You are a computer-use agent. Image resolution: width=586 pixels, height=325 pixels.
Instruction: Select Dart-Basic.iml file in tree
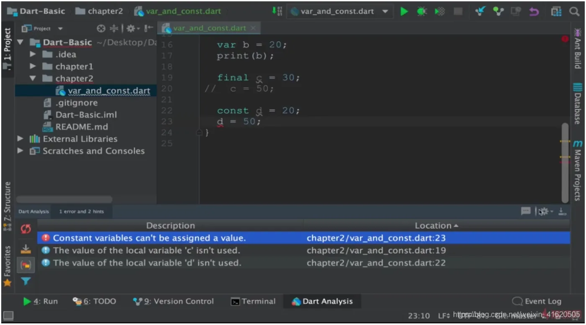(80, 115)
